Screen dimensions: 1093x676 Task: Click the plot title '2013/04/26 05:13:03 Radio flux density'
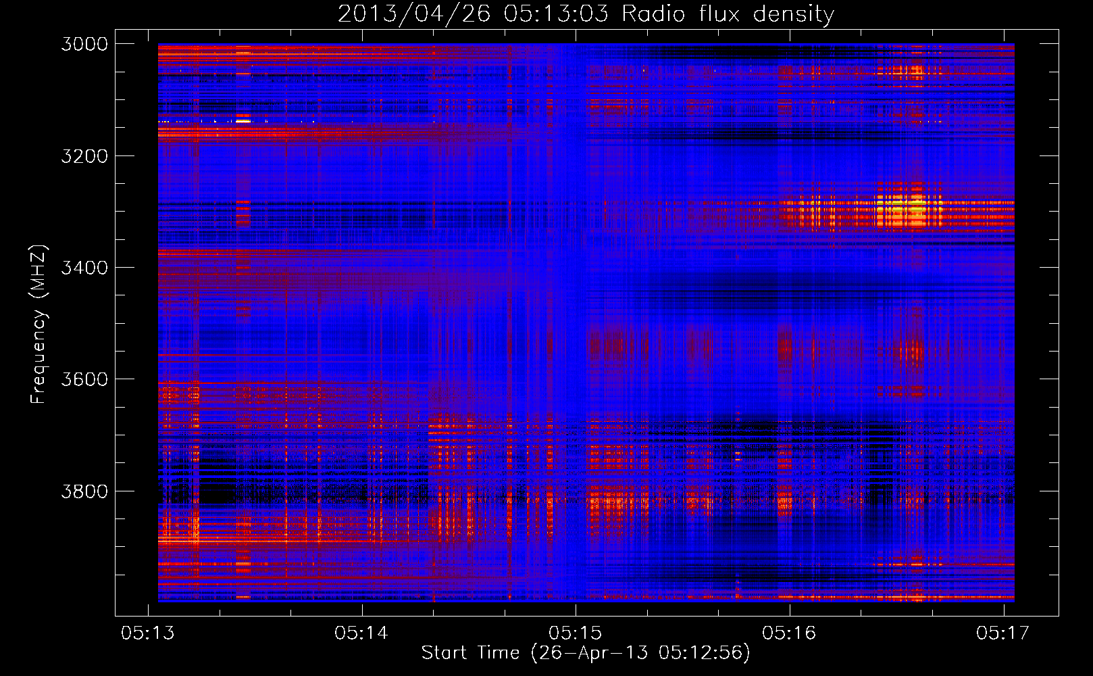(x=586, y=14)
